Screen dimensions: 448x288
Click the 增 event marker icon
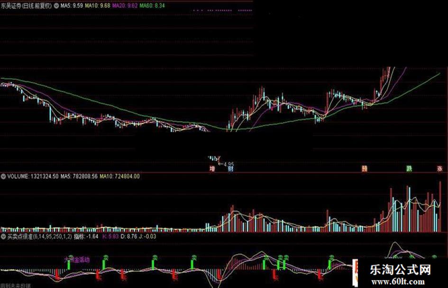click(212, 169)
